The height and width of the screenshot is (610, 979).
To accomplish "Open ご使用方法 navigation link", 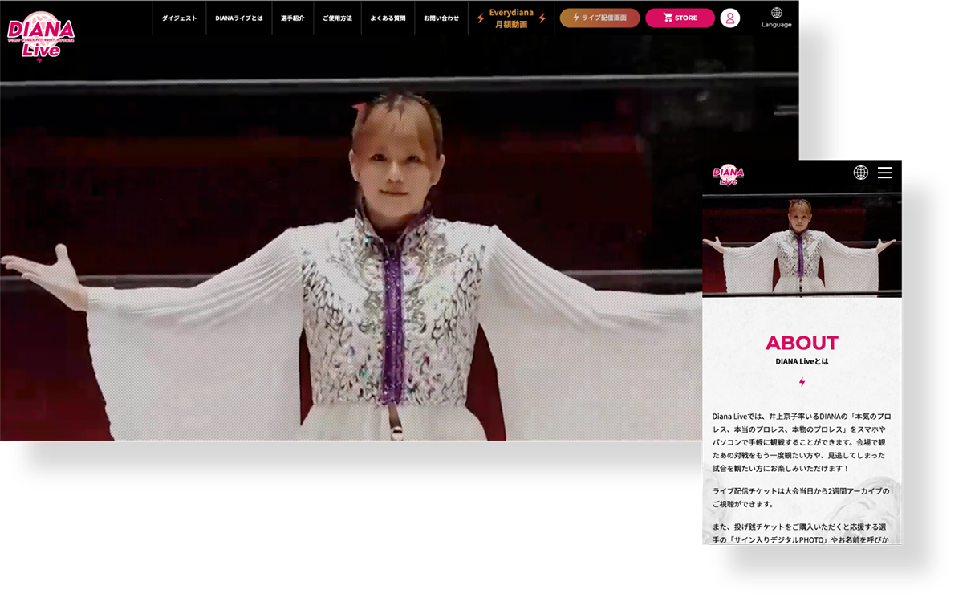I will [x=337, y=18].
